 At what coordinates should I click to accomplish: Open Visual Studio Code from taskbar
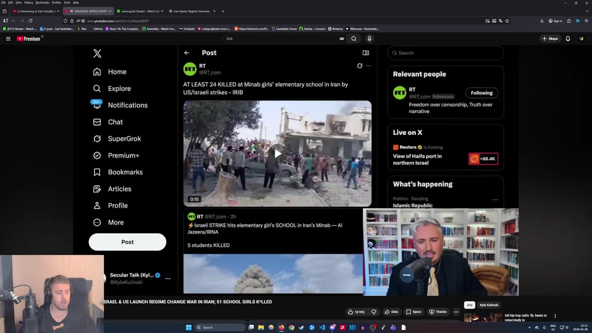tap(322, 327)
